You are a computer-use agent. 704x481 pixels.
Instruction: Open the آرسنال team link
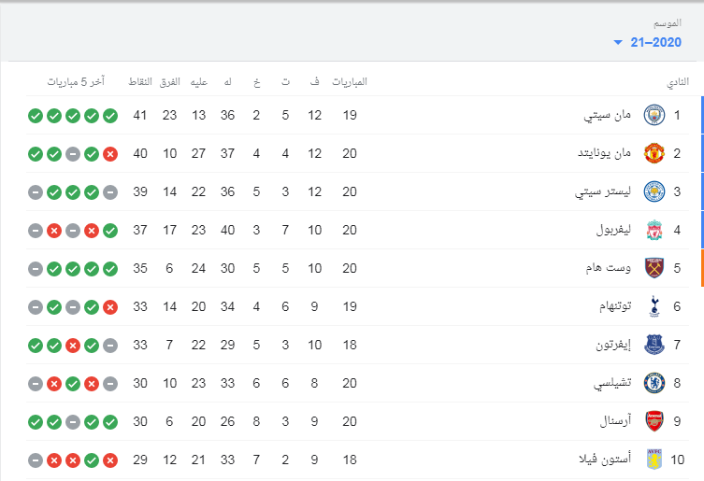click(x=615, y=421)
